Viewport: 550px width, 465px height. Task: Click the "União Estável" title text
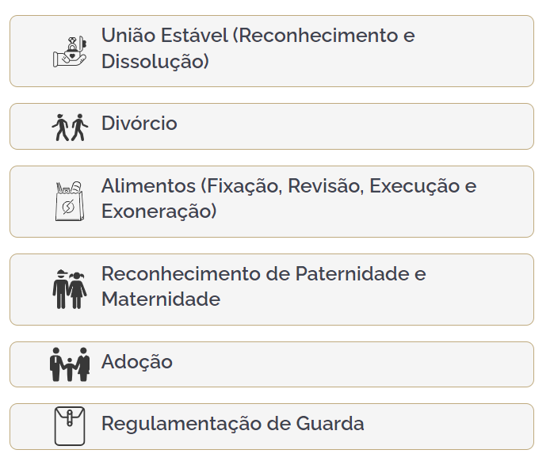[x=165, y=36]
